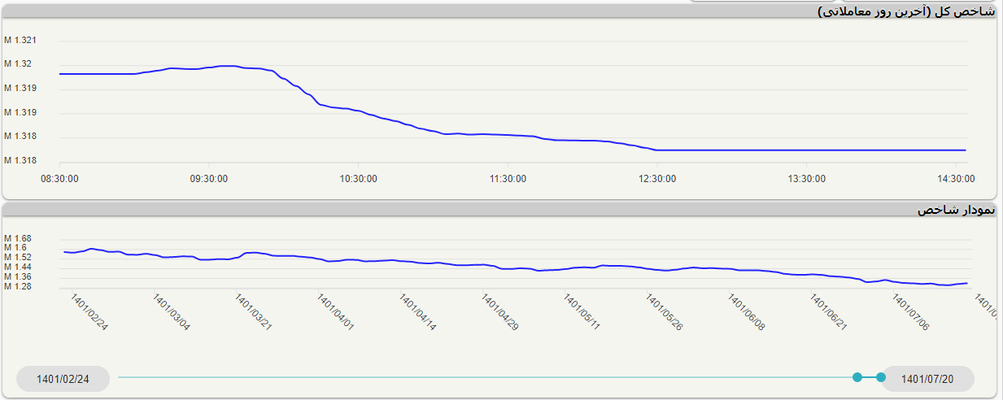The height and width of the screenshot is (400, 1003).
Task: Click the 14:30:00 time axis label
Action: (x=954, y=179)
